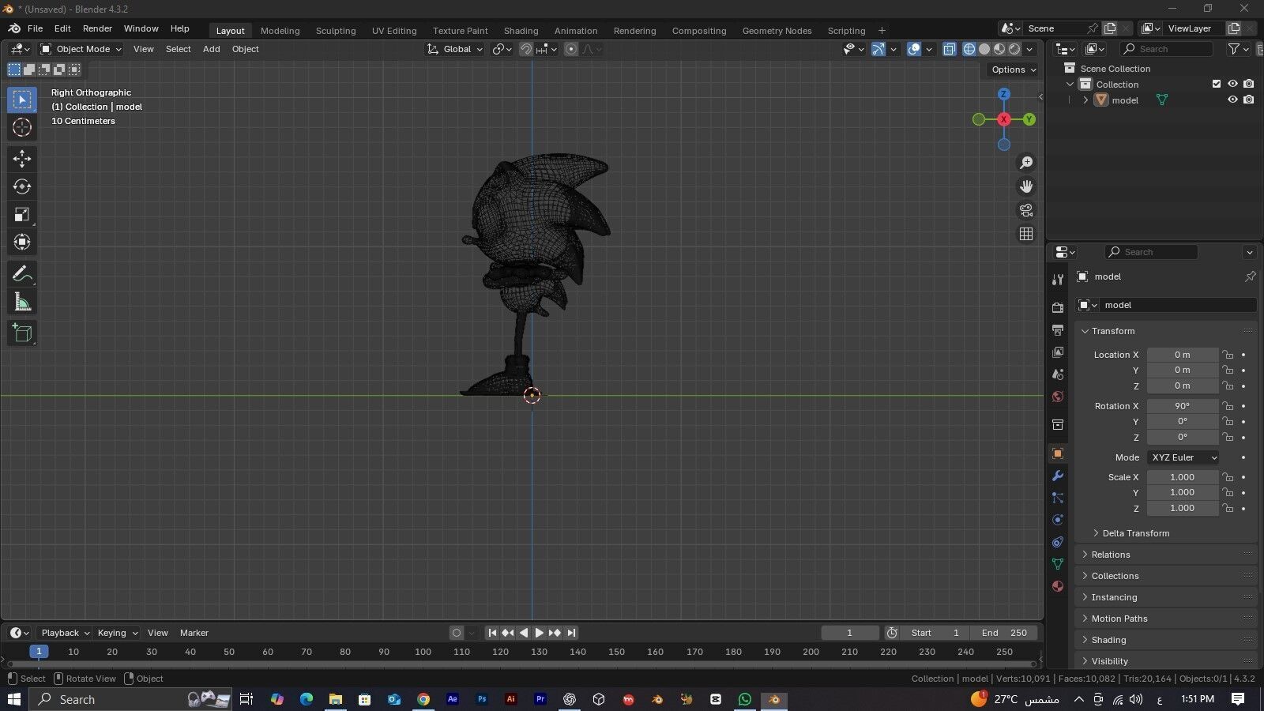Switch to Shading workspace tab
1264x711 pixels.
[x=521, y=31]
